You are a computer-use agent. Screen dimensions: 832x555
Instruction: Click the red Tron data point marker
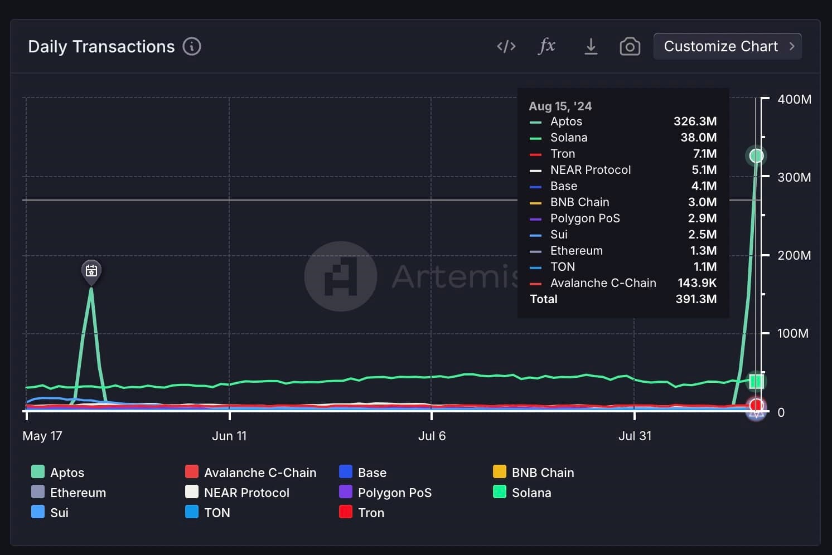point(756,405)
